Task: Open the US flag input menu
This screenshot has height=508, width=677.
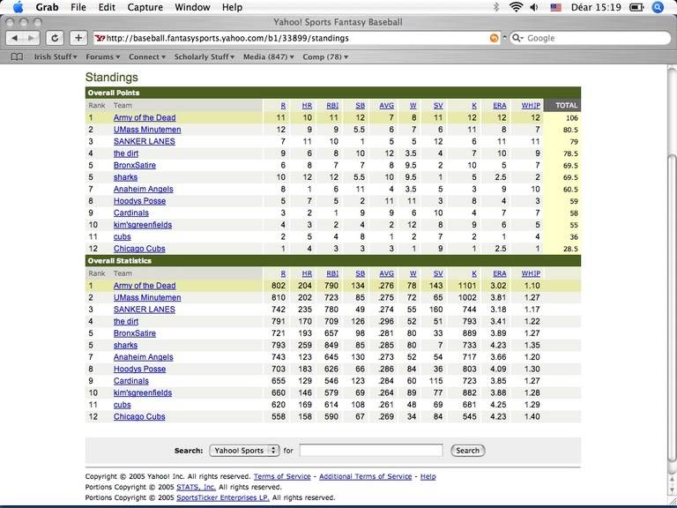Action: [555, 7]
